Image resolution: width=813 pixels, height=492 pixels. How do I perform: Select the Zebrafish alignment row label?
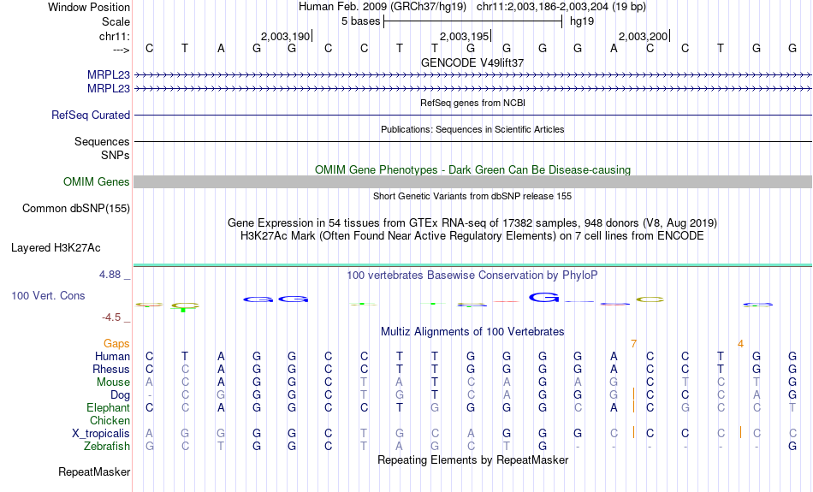[x=107, y=447]
